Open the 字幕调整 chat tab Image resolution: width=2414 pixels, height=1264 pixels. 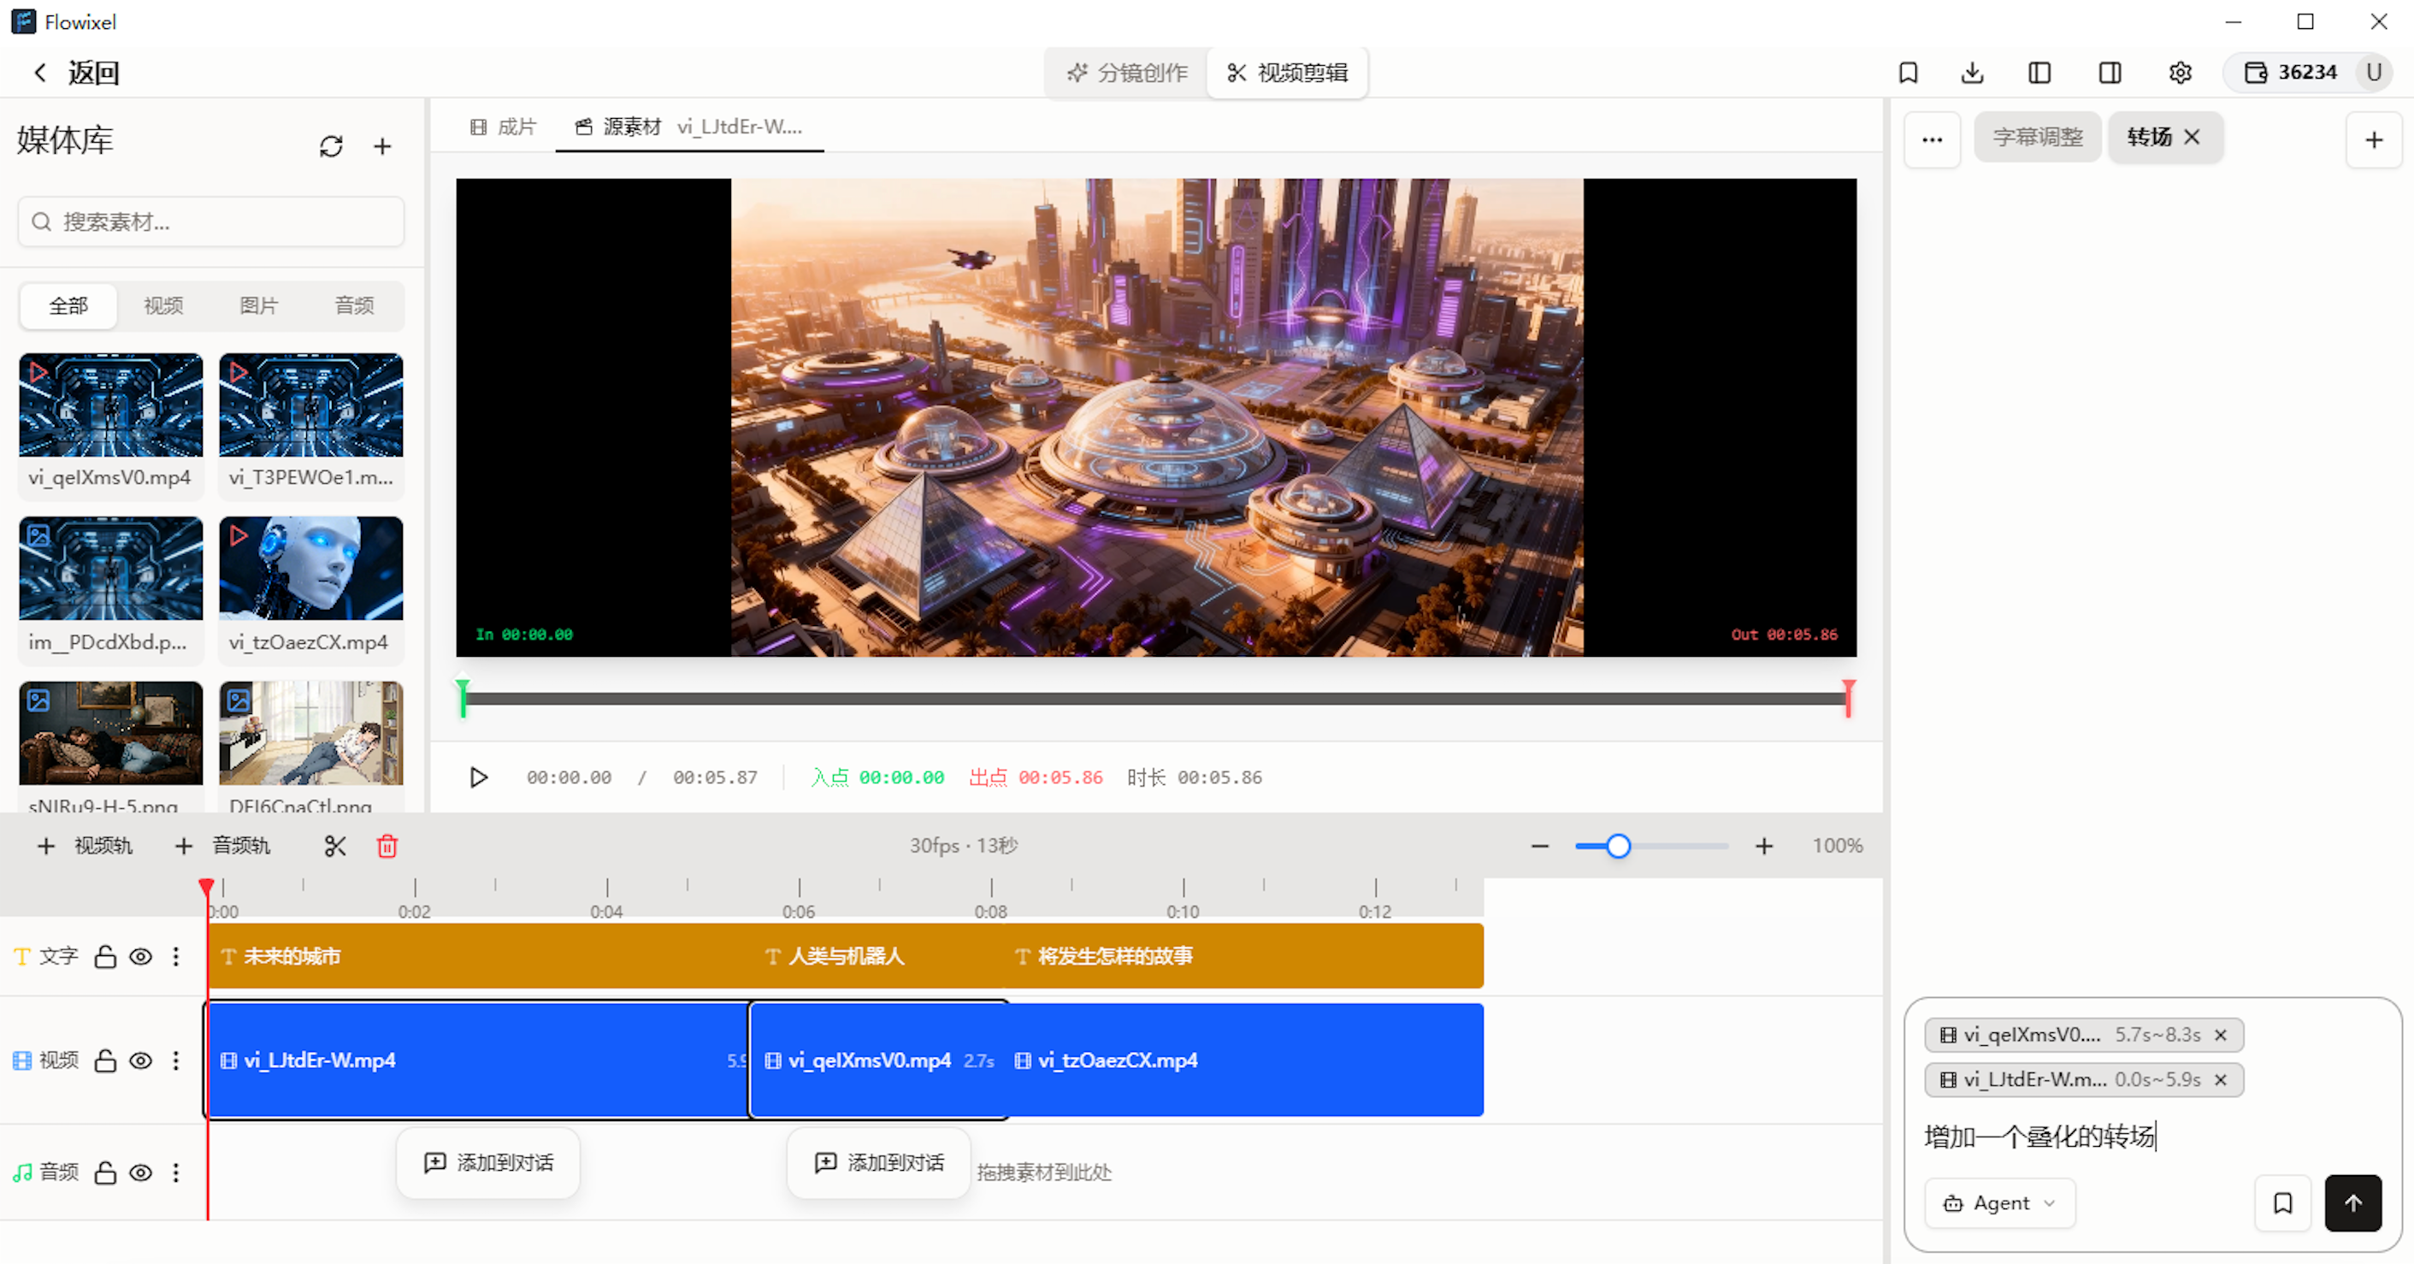coord(2037,137)
